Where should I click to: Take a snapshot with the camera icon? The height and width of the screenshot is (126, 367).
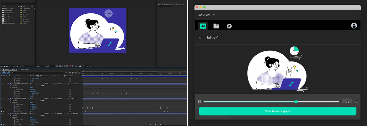point(80,66)
